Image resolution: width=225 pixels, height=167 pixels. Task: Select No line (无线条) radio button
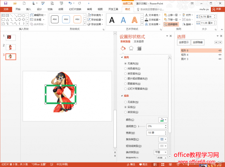click(x=125, y=102)
